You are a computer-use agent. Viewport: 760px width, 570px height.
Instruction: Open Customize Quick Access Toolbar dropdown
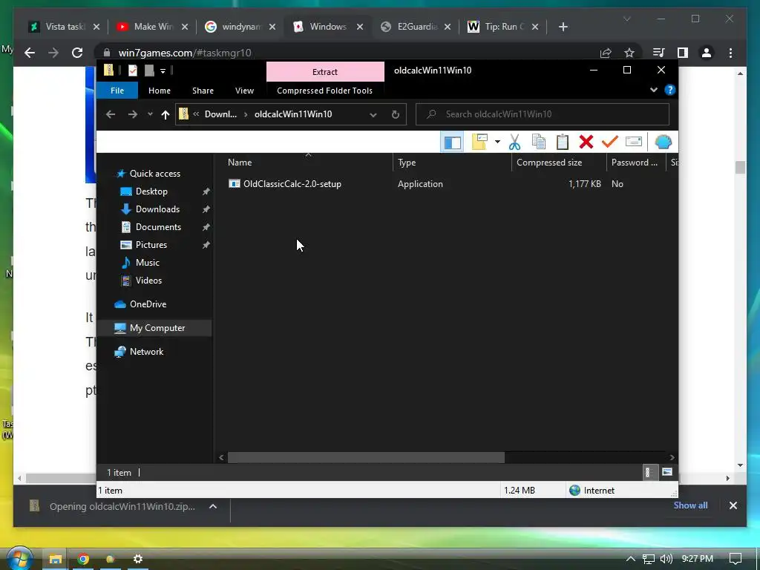(x=163, y=71)
